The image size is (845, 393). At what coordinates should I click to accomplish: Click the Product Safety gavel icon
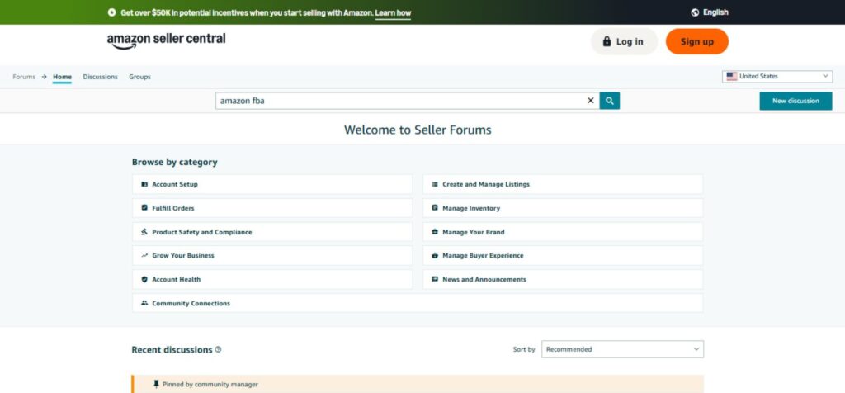point(144,232)
